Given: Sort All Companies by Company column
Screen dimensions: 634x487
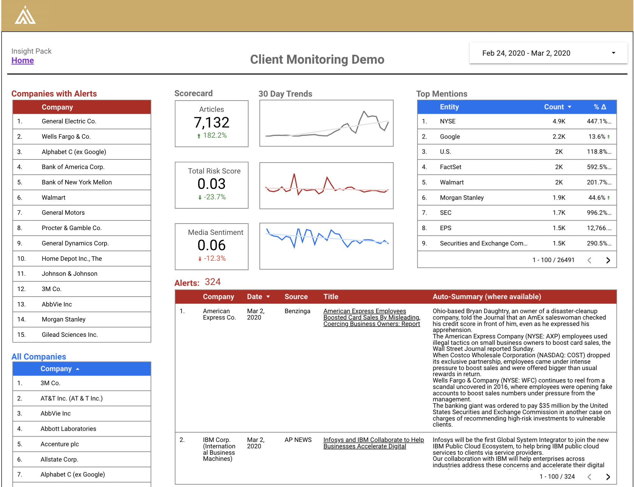Looking at the screenshot, I should [60, 369].
